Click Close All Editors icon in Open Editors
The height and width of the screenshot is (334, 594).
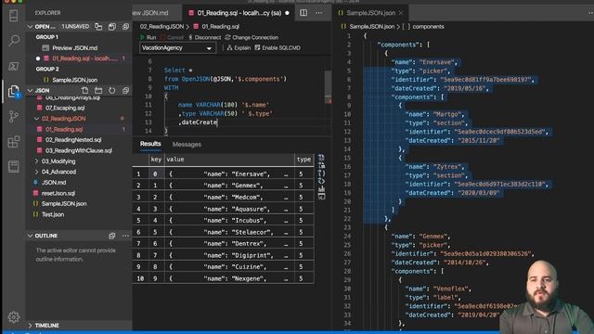125,27
